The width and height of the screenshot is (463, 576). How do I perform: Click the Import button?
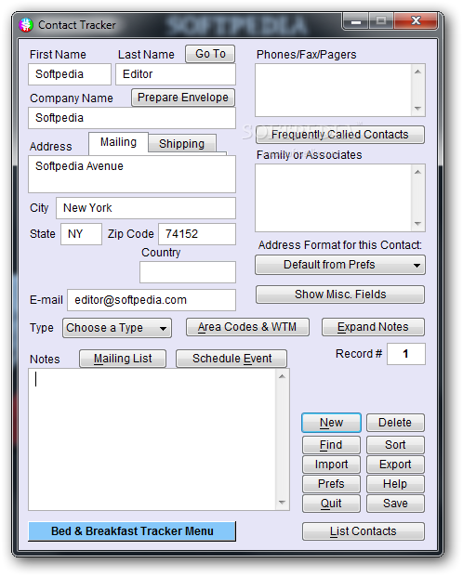point(331,465)
